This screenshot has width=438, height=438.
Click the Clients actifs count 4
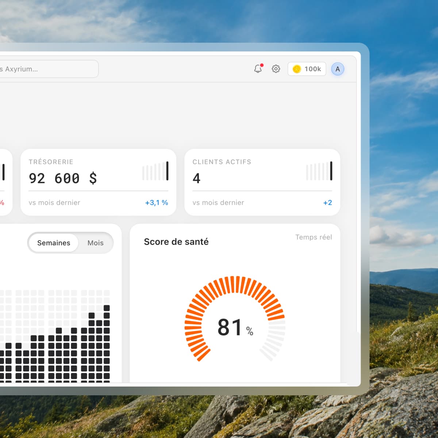[196, 178]
